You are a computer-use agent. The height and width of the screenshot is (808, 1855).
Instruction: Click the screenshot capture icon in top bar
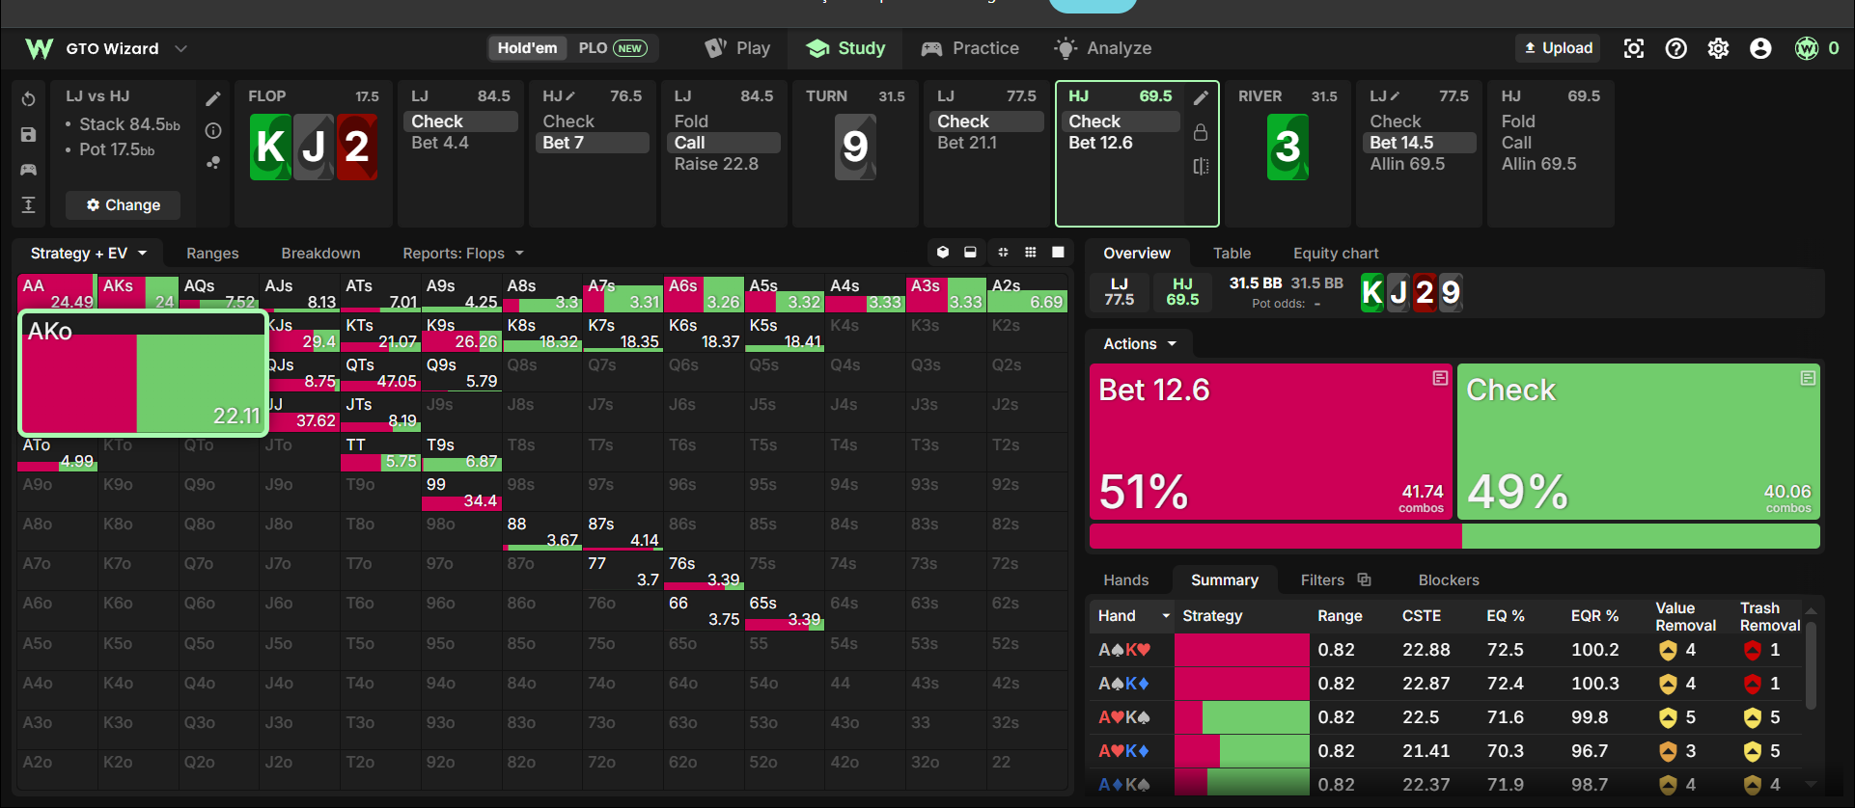coord(1634,48)
